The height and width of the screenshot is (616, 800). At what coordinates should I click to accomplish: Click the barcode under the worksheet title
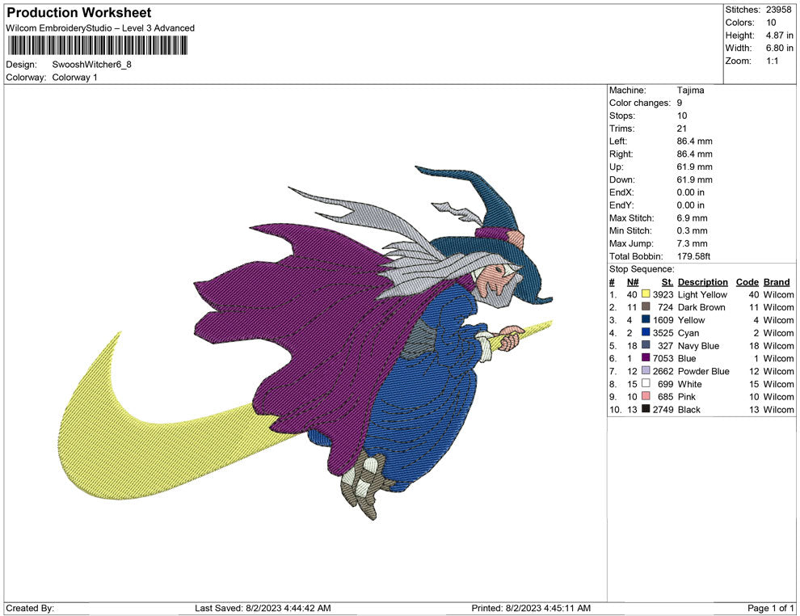[x=97, y=46]
